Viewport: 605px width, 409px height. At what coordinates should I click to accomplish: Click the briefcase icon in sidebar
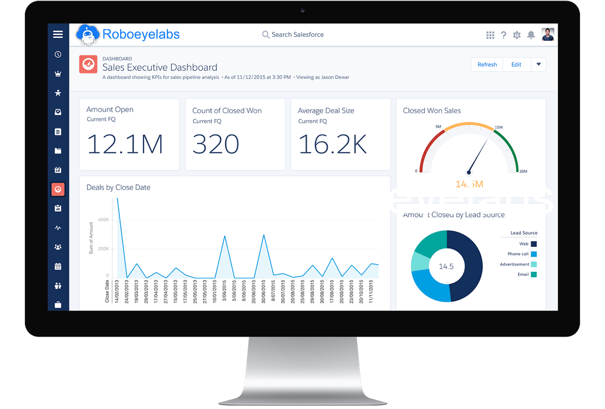click(x=58, y=305)
